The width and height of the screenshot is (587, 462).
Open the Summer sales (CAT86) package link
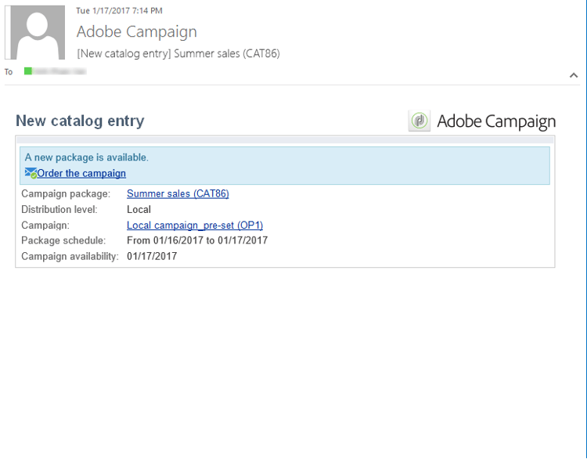[178, 193]
